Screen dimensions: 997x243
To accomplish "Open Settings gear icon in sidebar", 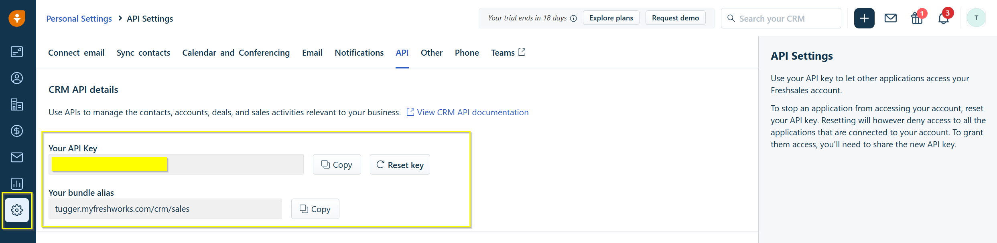I will click(x=17, y=210).
